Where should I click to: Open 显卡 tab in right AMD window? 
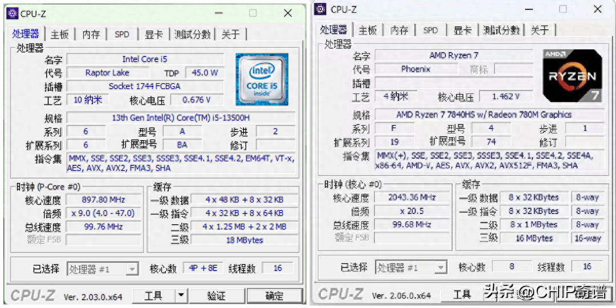tap(462, 30)
